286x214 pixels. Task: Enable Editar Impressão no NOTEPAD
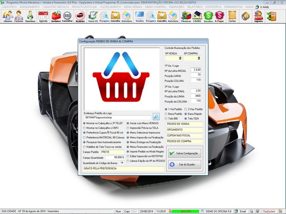pos(145,156)
